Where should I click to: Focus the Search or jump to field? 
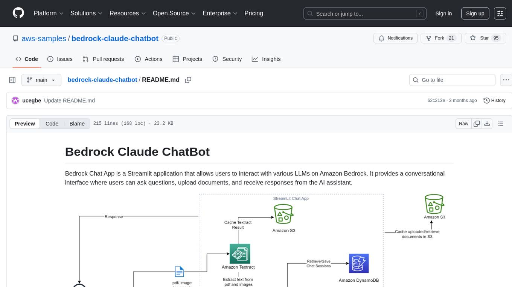(365, 14)
